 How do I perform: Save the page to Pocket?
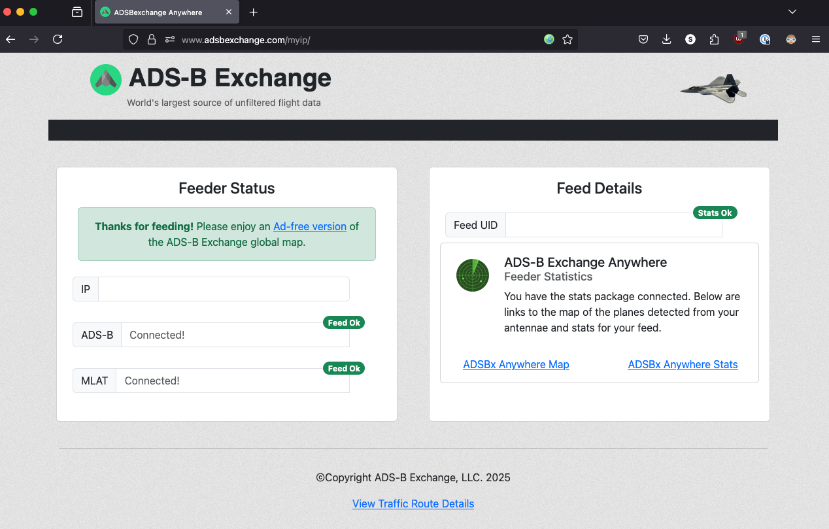click(643, 39)
